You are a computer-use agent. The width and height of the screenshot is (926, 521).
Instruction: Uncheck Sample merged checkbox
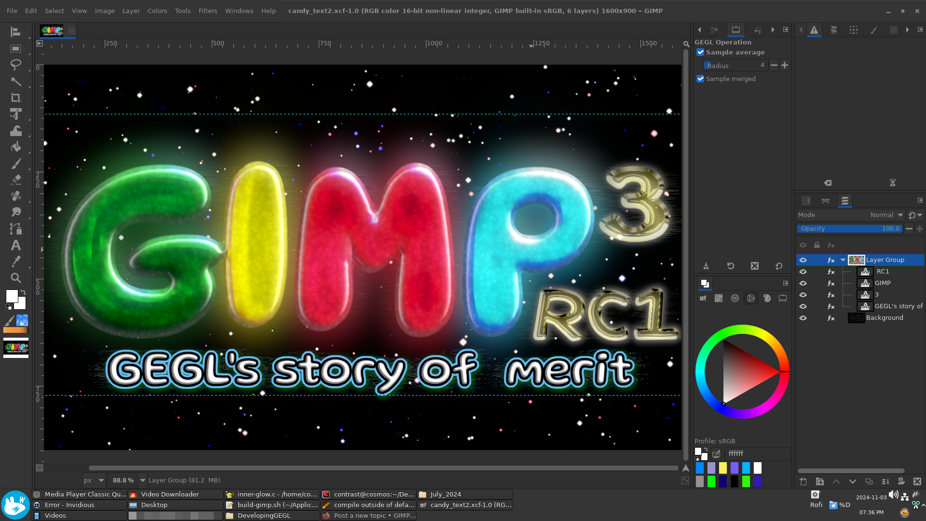(x=700, y=79)
